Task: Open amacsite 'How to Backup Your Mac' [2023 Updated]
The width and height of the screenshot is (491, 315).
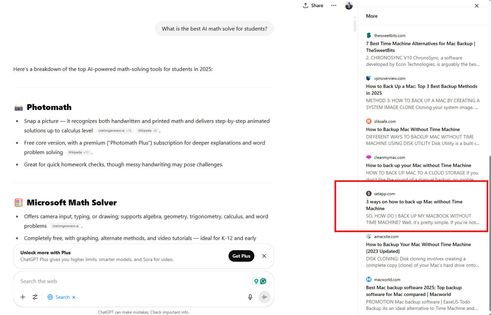Action: click(x=418, y=248)
